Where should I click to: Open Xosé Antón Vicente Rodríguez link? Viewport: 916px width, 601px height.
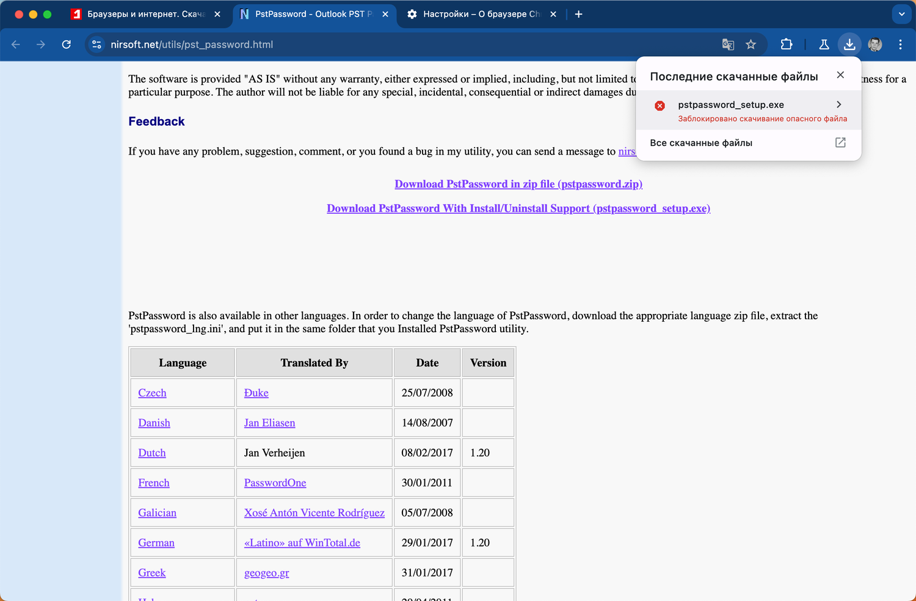tap(314, 512)
